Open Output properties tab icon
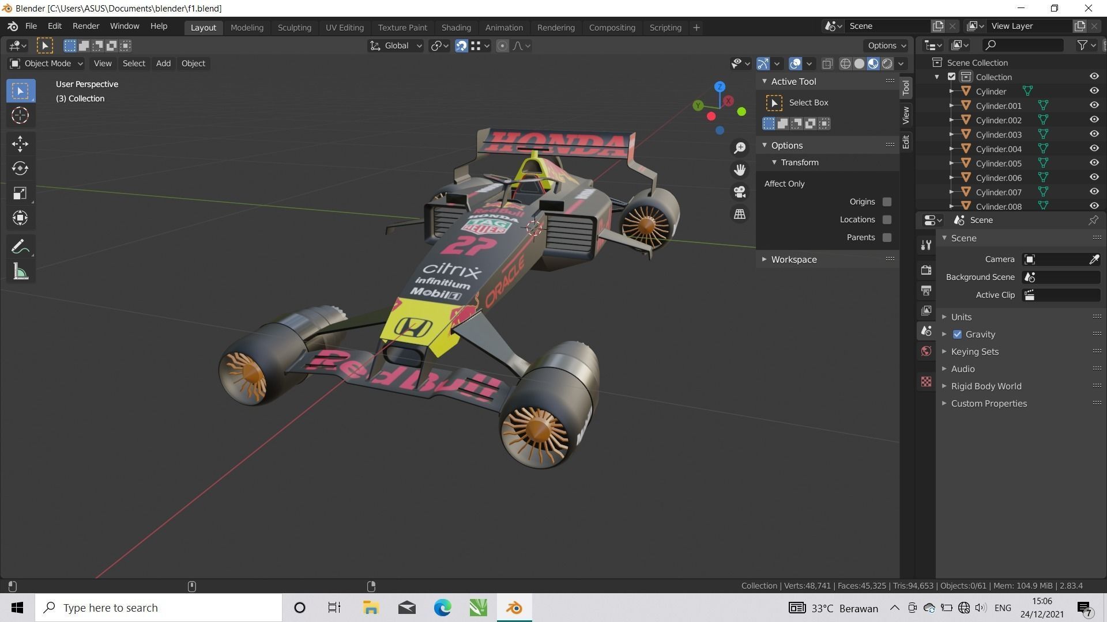 [x=926, y=290]
